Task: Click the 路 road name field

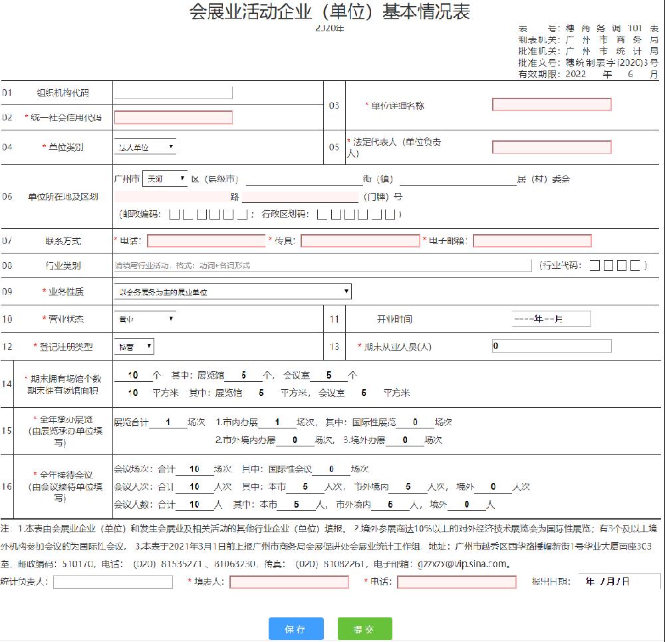Action: click(x=172, y=196)
